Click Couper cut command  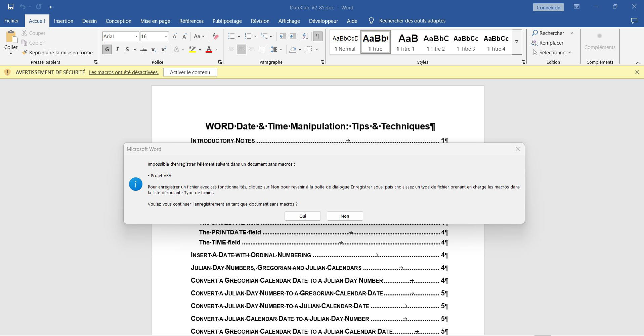point(33,33)
